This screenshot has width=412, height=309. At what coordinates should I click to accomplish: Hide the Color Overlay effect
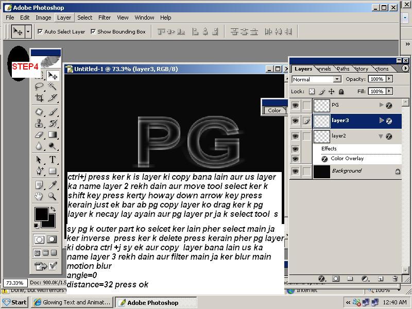(295, 159)
